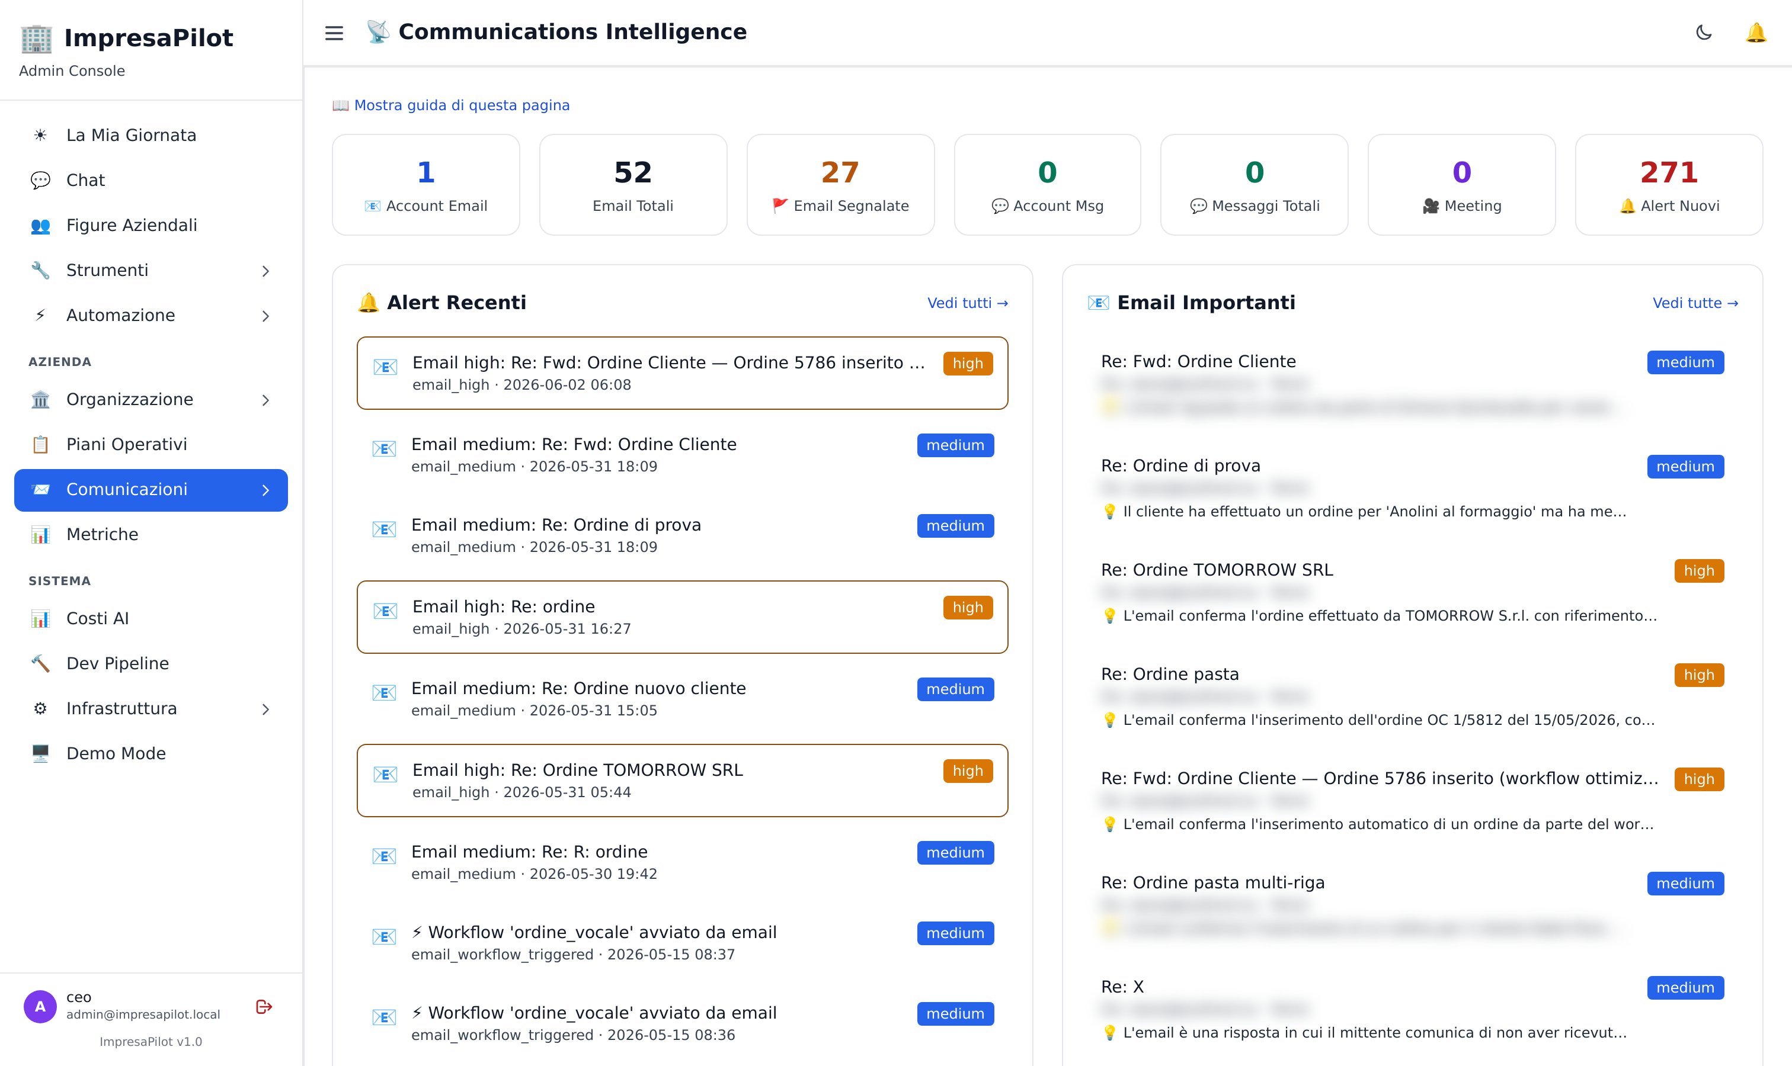Open alert 'Email medium: Re: Fwd: Ordine Cliente'
The width and height of the screenshot is (1792, 1066).
[682, 455]
